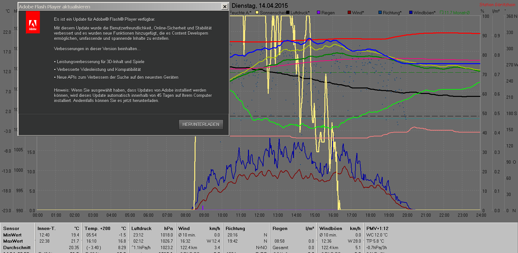This screenshot has width=518, height=253.
Task: Click the 180 S direction axis label
Action: (512, 113)
